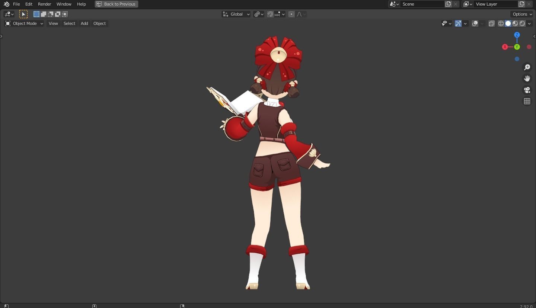Choose Invert existing selection mode
Image resolution: width=536 pixels, height=308 pixels.
coord(58,14)
